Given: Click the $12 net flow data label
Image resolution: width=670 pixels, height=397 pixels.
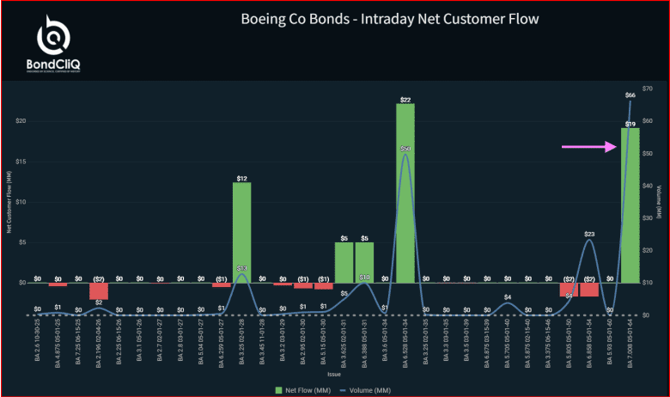Looking at the screenshot, I should click(242, 179).
